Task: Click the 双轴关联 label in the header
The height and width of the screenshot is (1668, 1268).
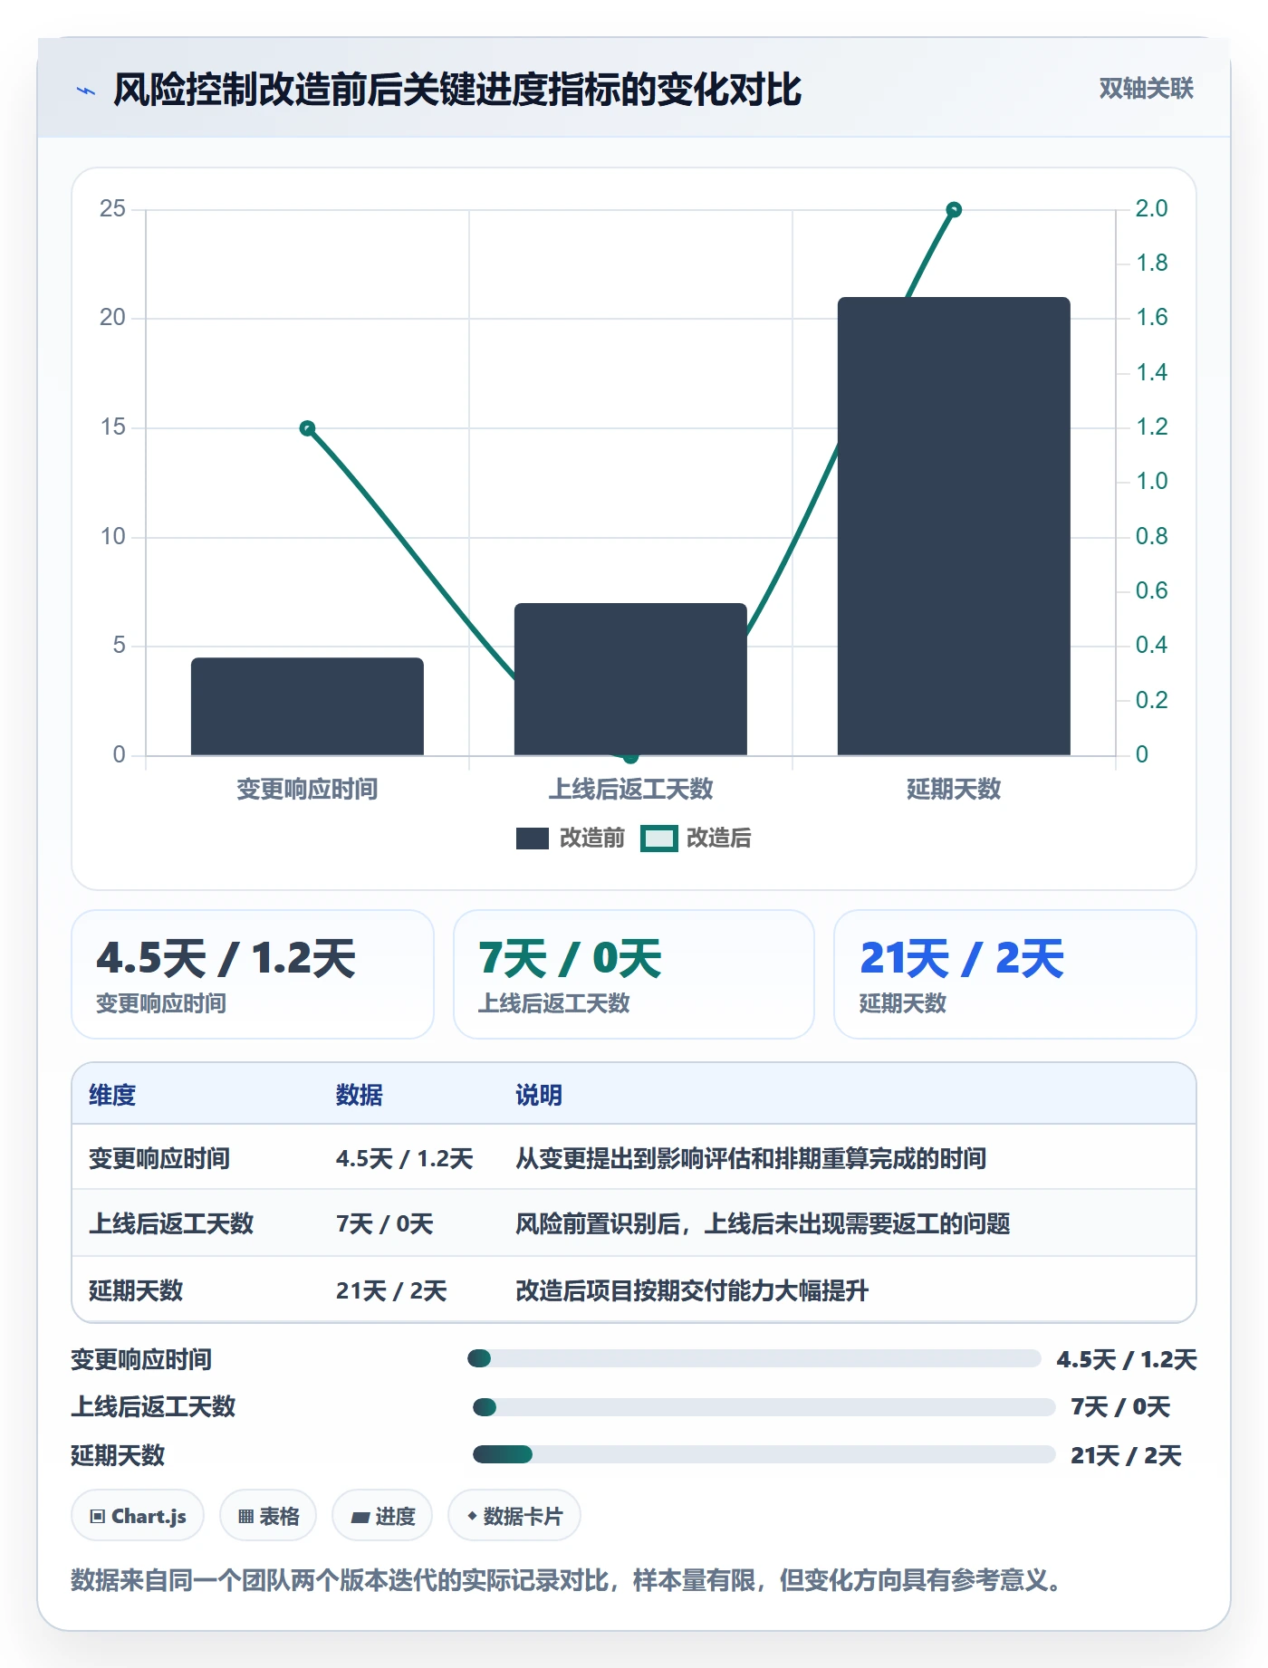Action: click(1146, 88)
